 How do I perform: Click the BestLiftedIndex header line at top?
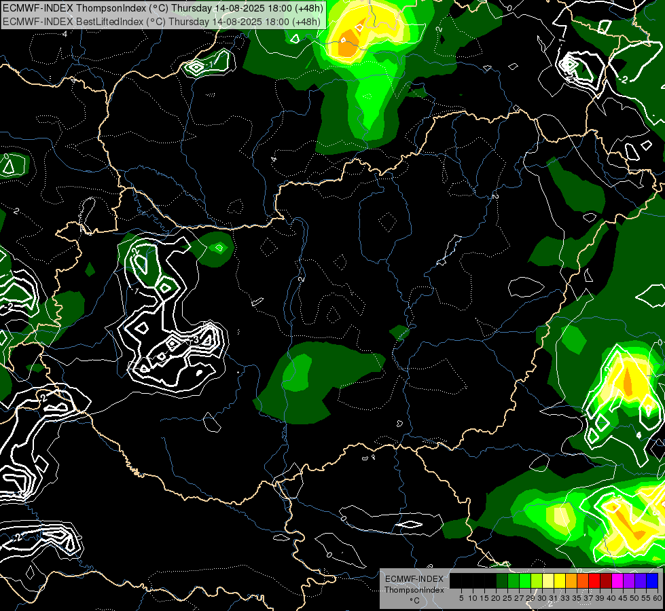point(162,21)
